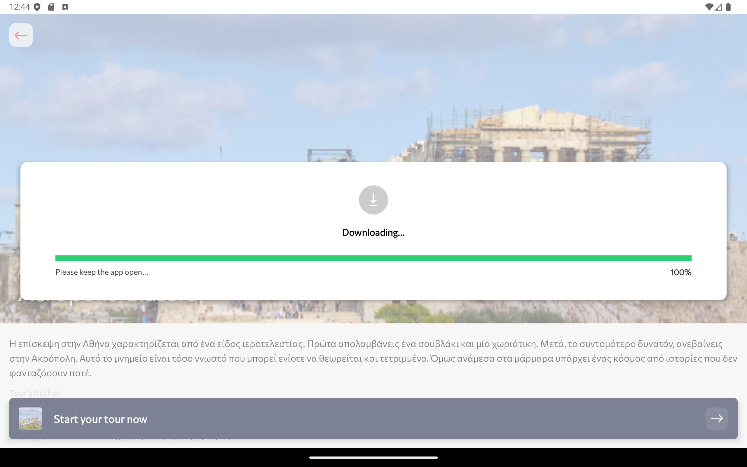The image size is (747, 467).
Task: Tap the home gesture bar at bottom
Action: tap(373, 457)
